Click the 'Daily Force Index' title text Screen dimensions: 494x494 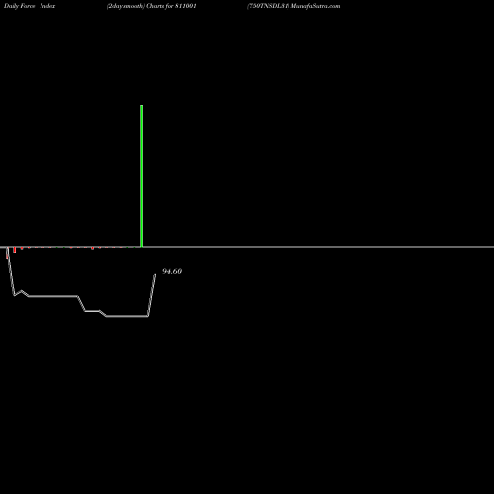click(x=30, y=6)
